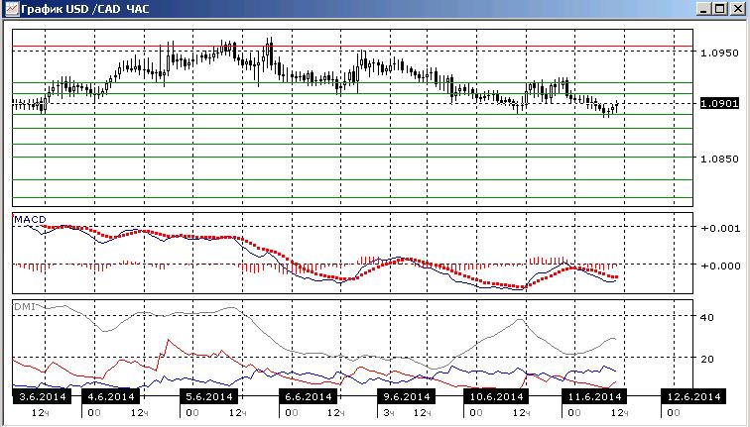The height and width of the screenshot is (427, 750).
Task: Select the MACD indicator label
Action: tap(30, 219)
